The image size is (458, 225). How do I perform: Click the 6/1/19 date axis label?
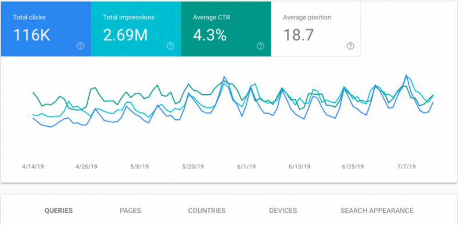pos(246,167)
